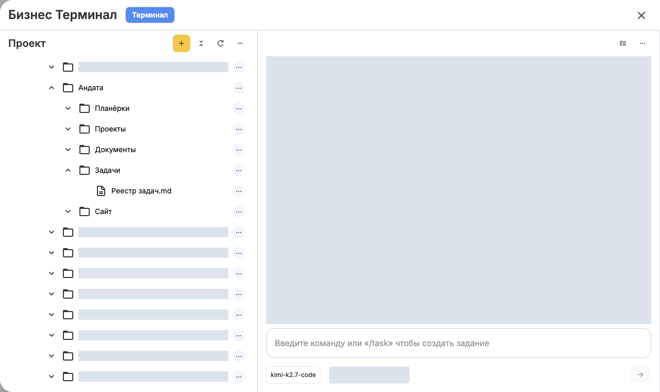660x392 pixels.
Task: Select the Документы folder name
Action: [115, 150]
